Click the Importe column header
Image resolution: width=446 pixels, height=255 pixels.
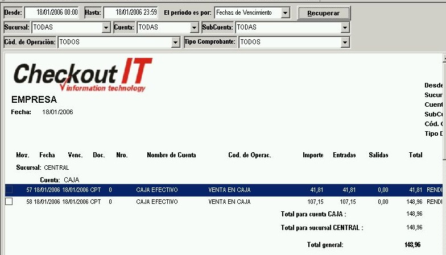(312, 155)
